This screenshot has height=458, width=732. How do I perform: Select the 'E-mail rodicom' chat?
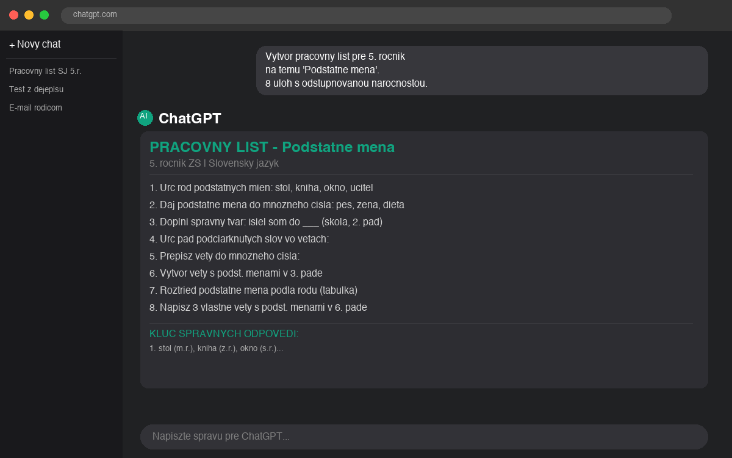[35, 107]
